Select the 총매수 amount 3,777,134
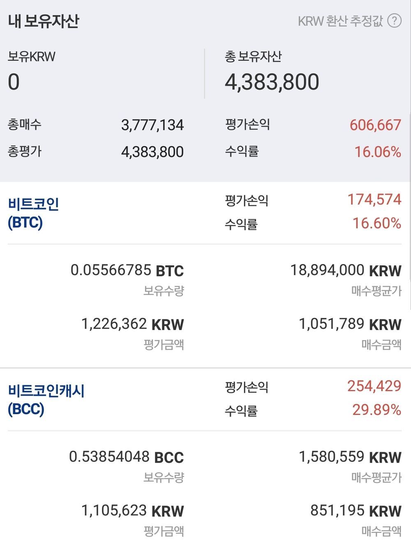The height and width of the screenshot is (554, 411). 152,125
